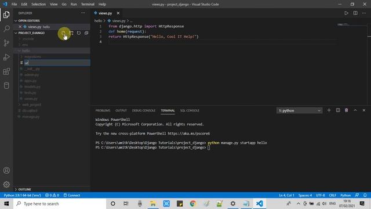Image resolution: width=371 pixels, height=209 pixels.
Task: Open the Run menu
Action: (x=74, y=4)
